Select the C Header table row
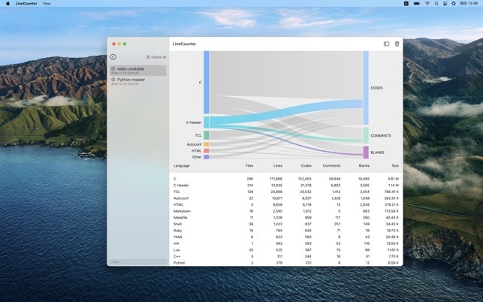483x302 pixels. point(286,186)
